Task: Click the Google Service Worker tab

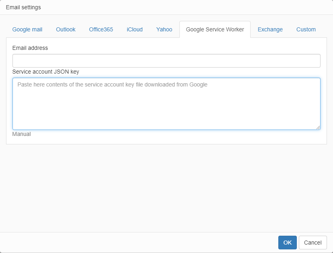Action: 215,29
